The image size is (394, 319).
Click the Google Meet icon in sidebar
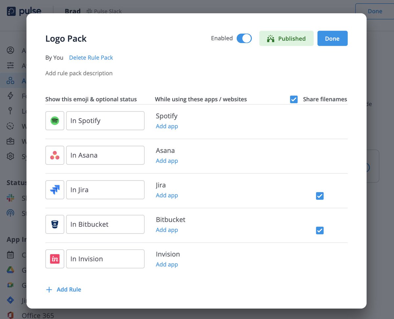click(x=11, y=285)
